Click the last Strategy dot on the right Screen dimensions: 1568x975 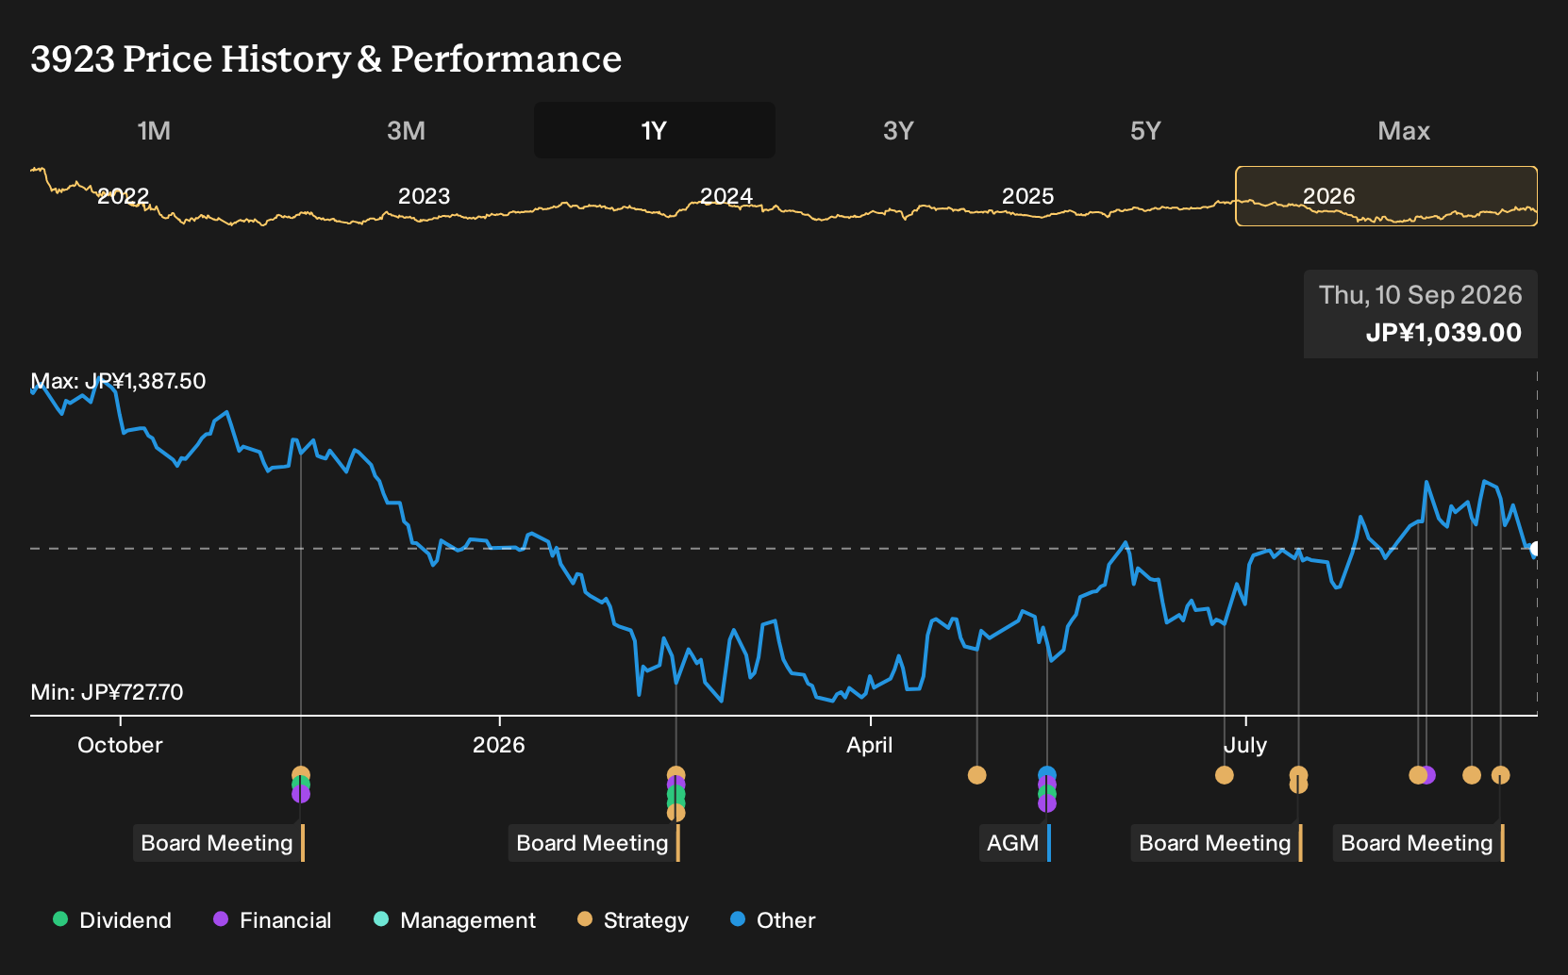pyautogui.click(x=1500, y=775)
